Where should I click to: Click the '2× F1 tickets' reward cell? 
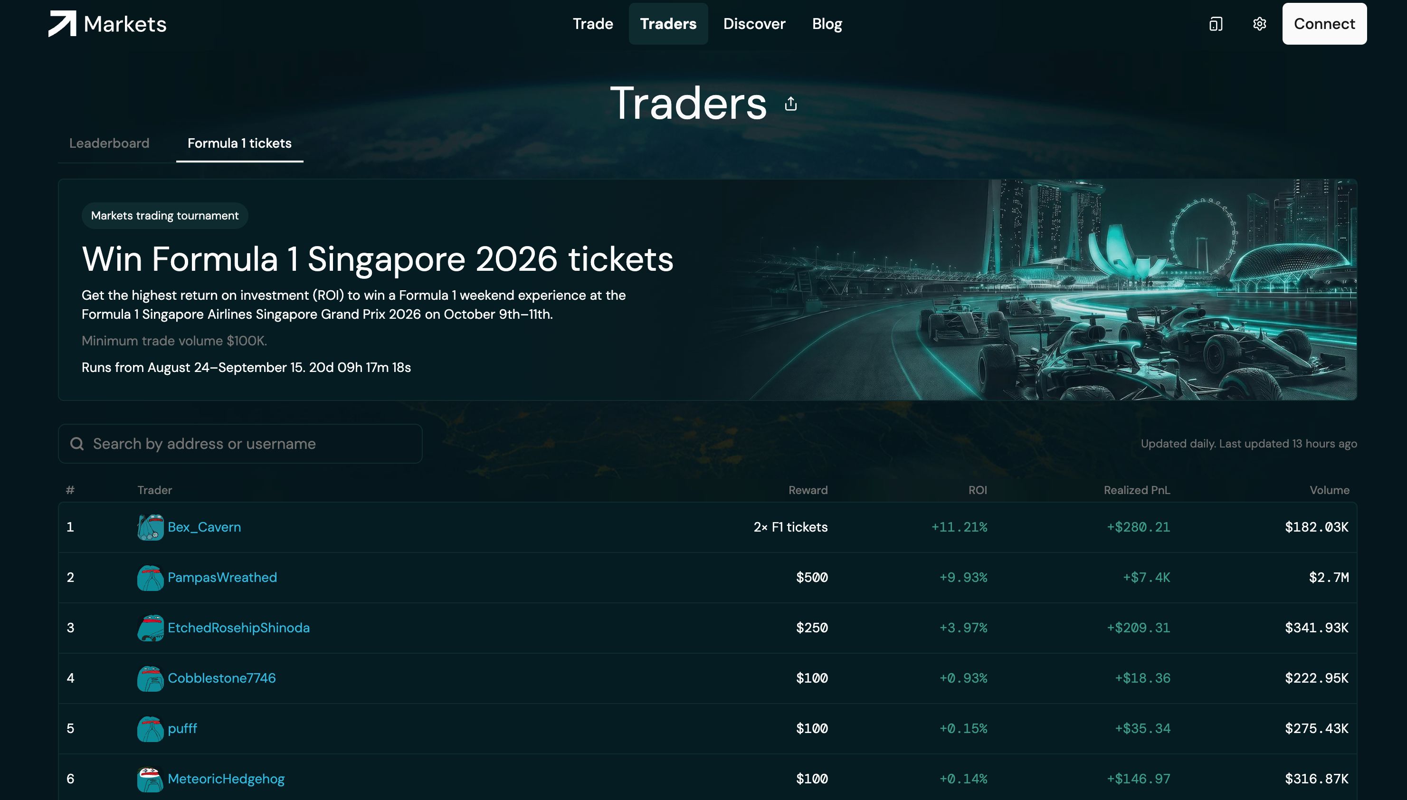[790, 527]
